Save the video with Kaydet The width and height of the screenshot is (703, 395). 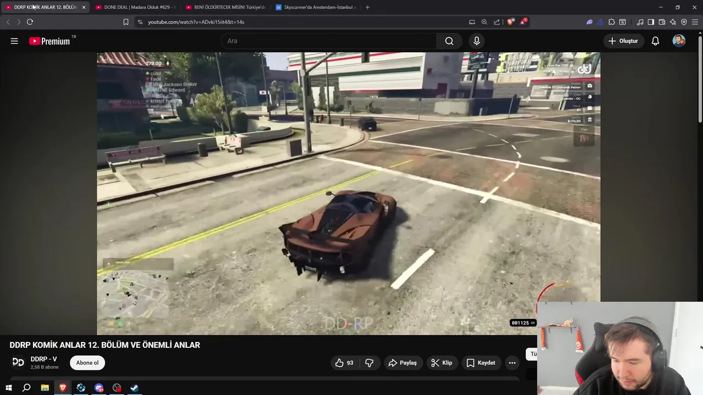point(481,363)
